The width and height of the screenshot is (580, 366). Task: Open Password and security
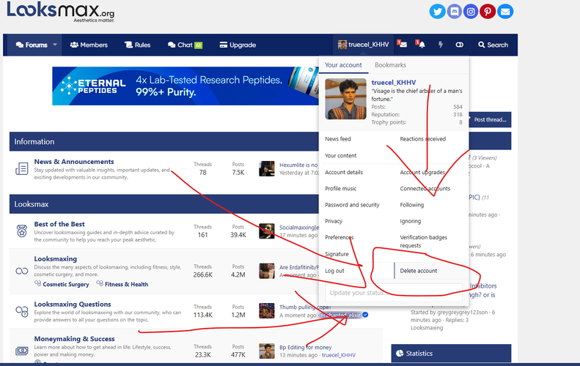(x=352, y=205)
